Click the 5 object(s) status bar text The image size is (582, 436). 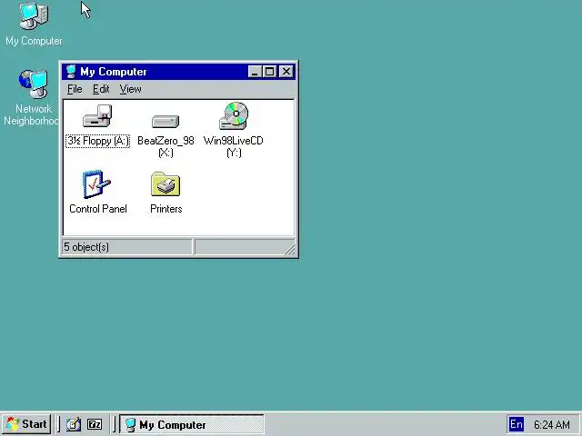[86, 247]
